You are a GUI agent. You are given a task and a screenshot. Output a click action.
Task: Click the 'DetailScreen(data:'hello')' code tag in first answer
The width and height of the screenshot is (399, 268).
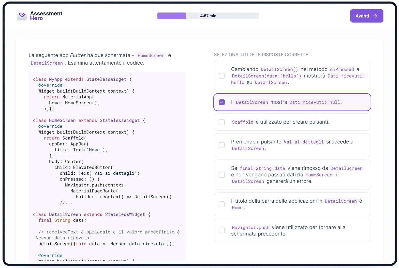267,76
